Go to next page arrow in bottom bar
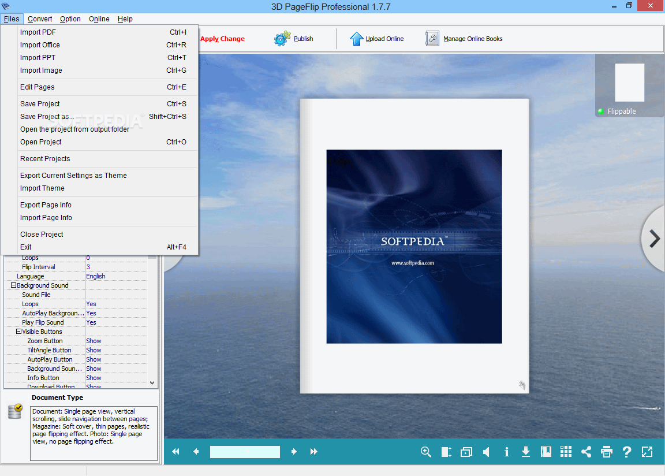This screenshot has width=665, height=476. click(293, 452)
